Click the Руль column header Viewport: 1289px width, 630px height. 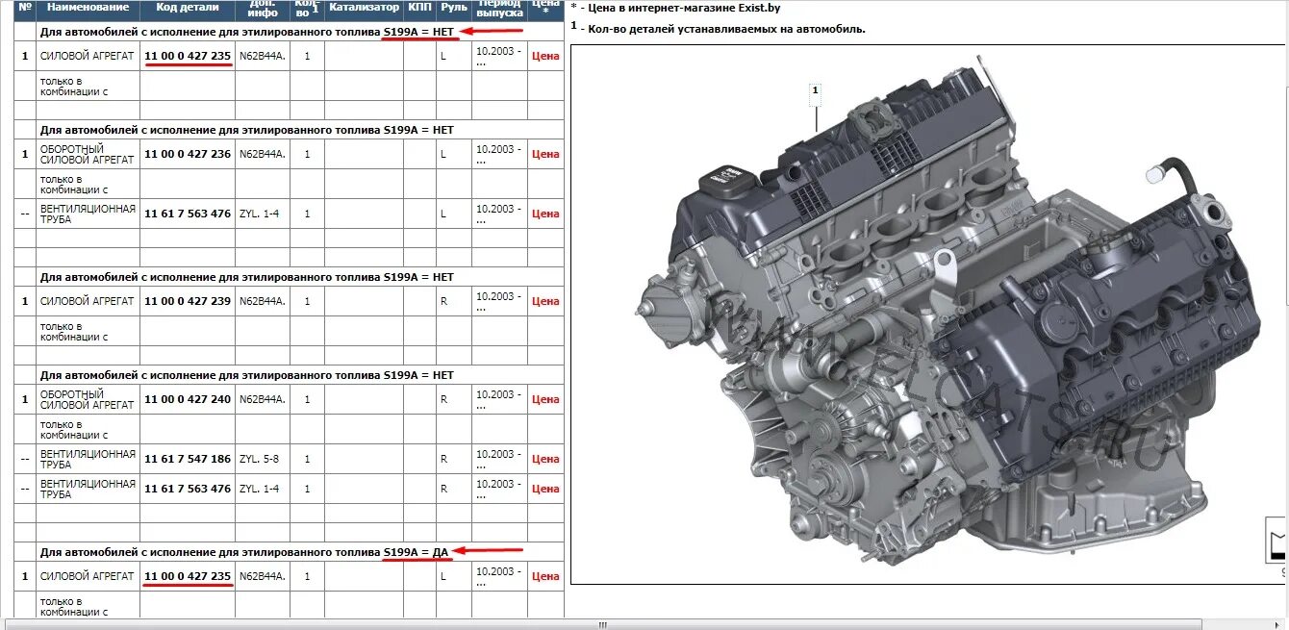point(454,8)
